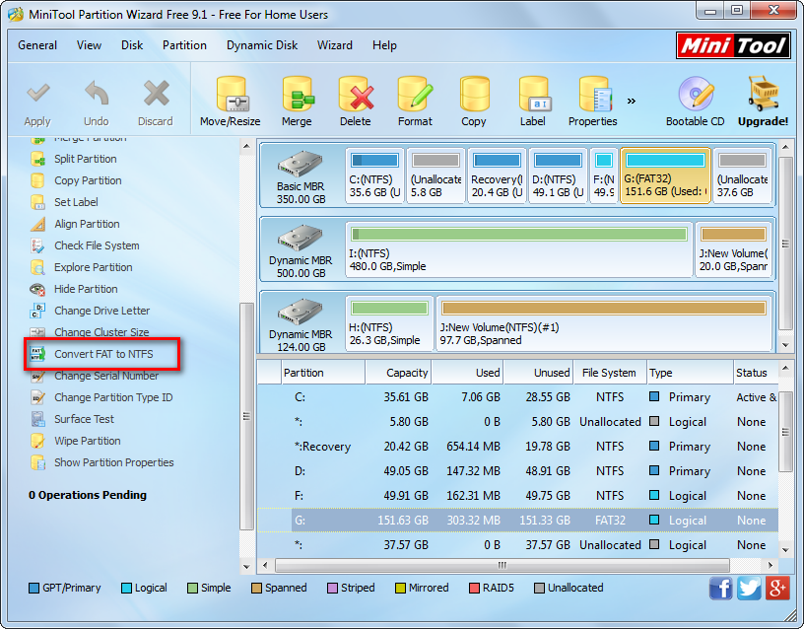Screen dimensions: 804x629
Task: Open the Help menu
Action: click(384, 45)
